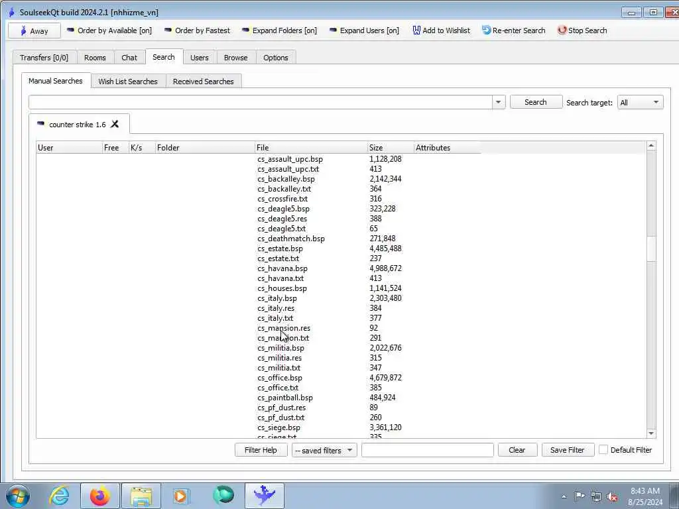Sort results by Free column

(115, 148)
